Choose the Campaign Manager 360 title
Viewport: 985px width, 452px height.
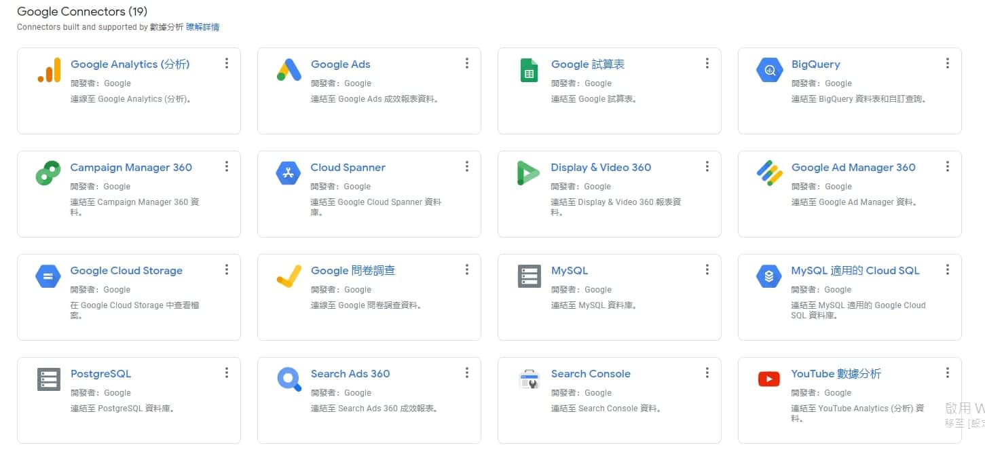[131, 168]
